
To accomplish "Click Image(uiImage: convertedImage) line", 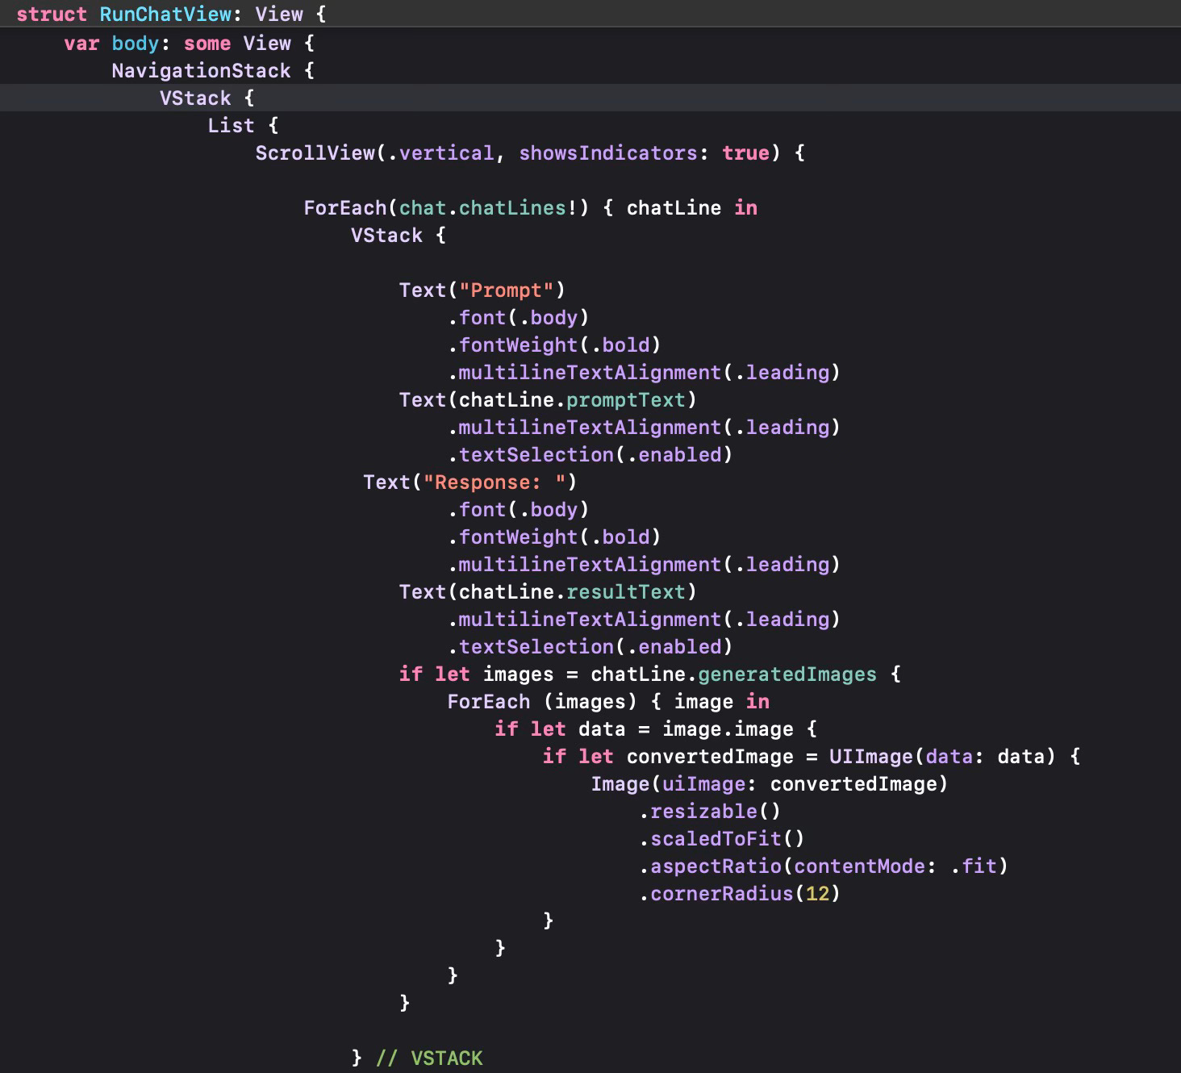I will pos(770,783).
